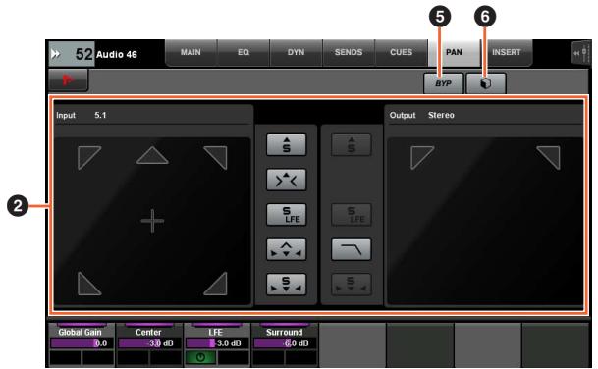
Task: Toggle the active solo center button
Action: [286, 145]
